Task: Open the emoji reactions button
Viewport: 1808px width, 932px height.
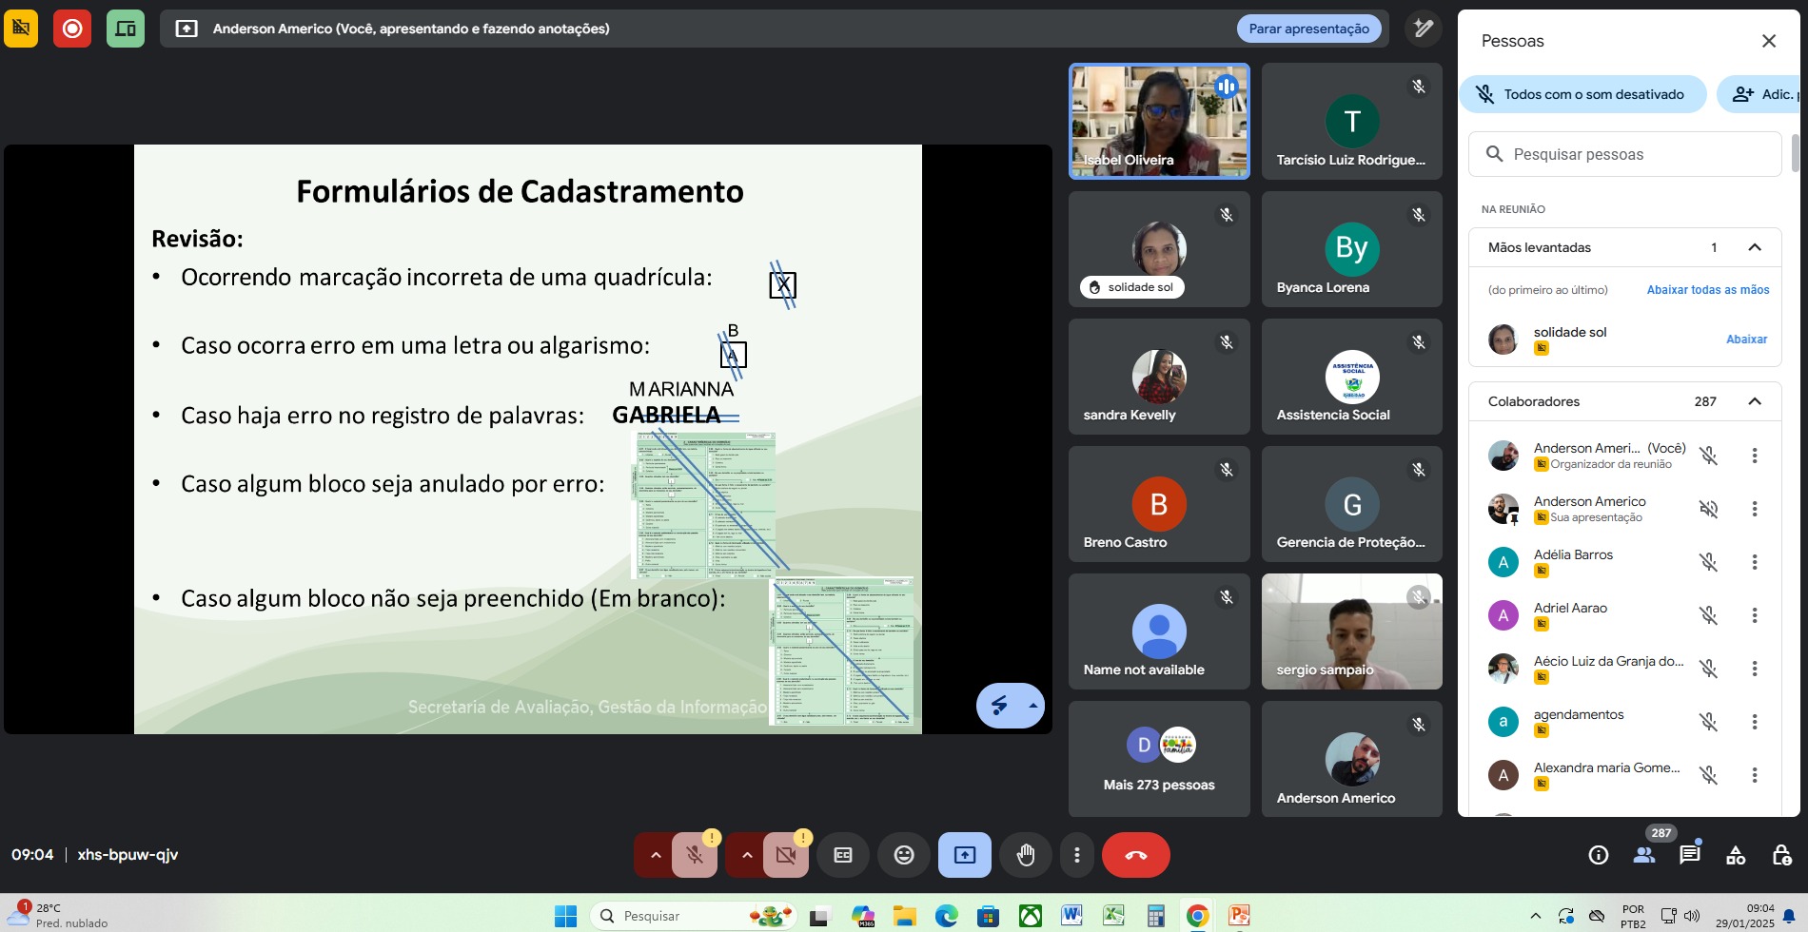Action: click(903, 855)
